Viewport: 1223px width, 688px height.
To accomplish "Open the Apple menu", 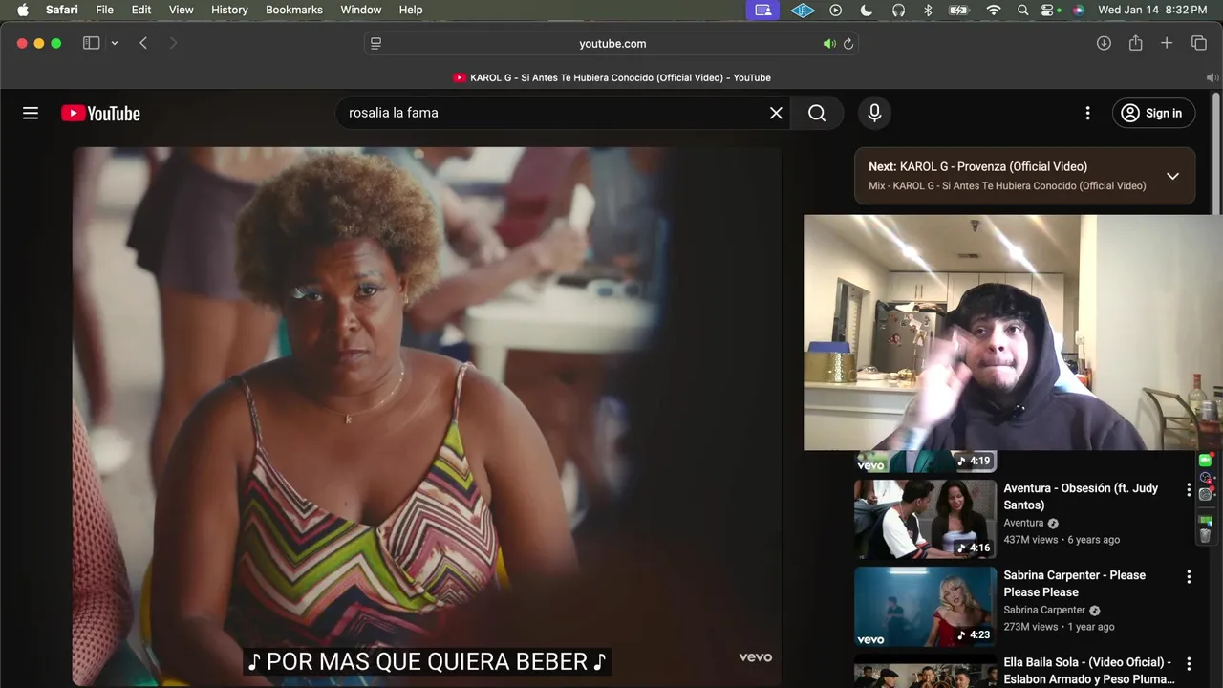I will click(23, 10).
